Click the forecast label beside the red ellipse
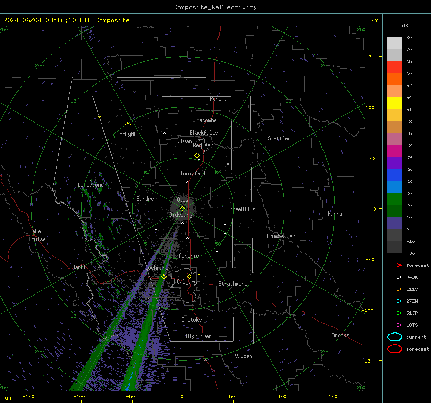 pyautogui.click(x=418, y=349)
